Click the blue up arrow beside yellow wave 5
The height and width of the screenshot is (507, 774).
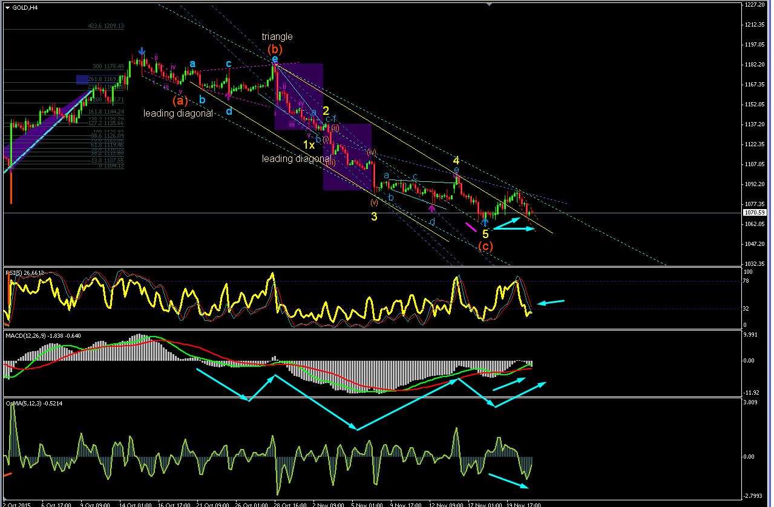[485, 222]
